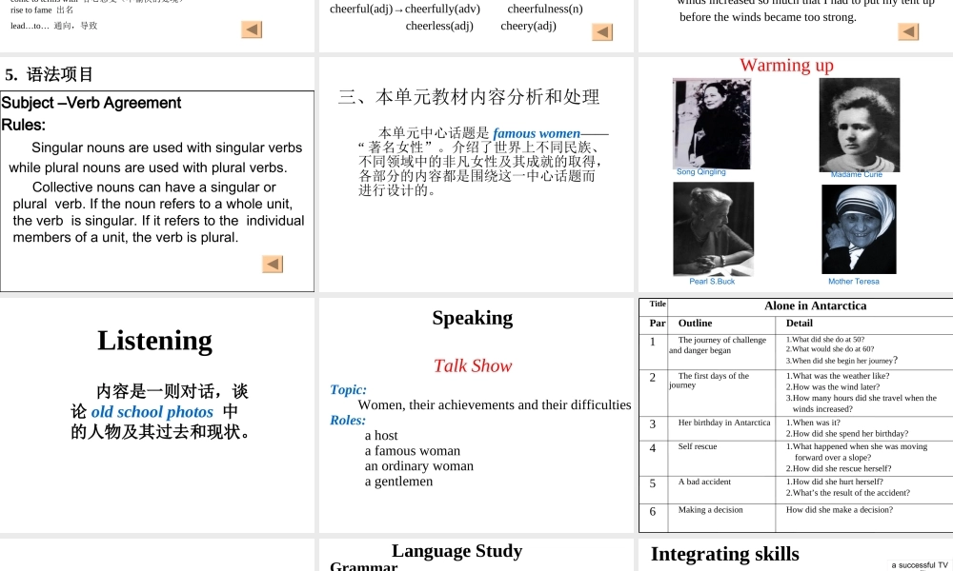Click the cheery(adj) word form
The image size is (953, 571).
[x=528, y=26]
